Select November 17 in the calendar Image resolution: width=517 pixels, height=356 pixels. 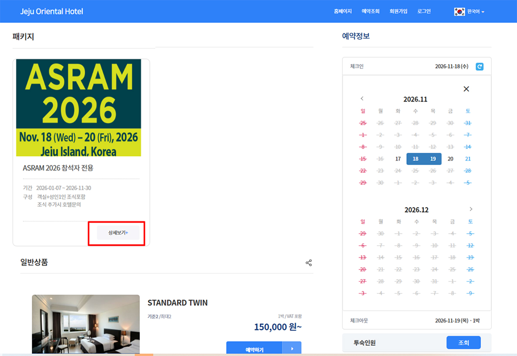[x=398, y=159]
